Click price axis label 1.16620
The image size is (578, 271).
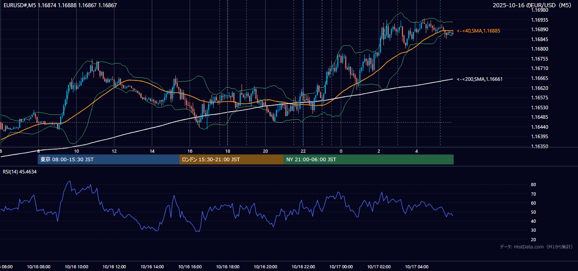(x=540, y=88)
